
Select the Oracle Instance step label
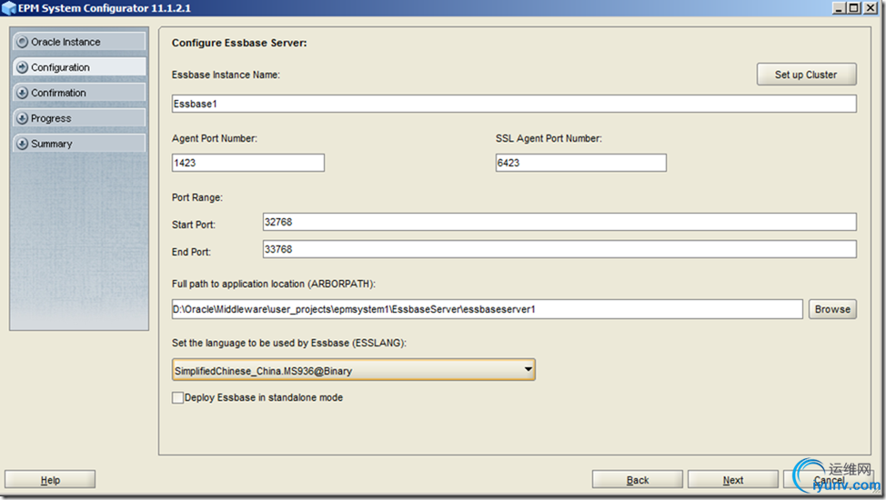pos(65,42)
